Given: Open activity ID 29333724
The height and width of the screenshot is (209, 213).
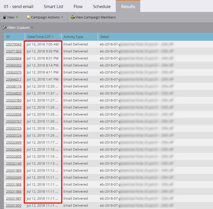Looking at the screenshot, I should click(14, 136).
